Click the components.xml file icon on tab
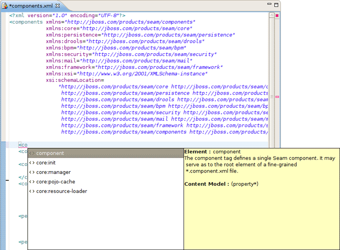 [5, 5]
